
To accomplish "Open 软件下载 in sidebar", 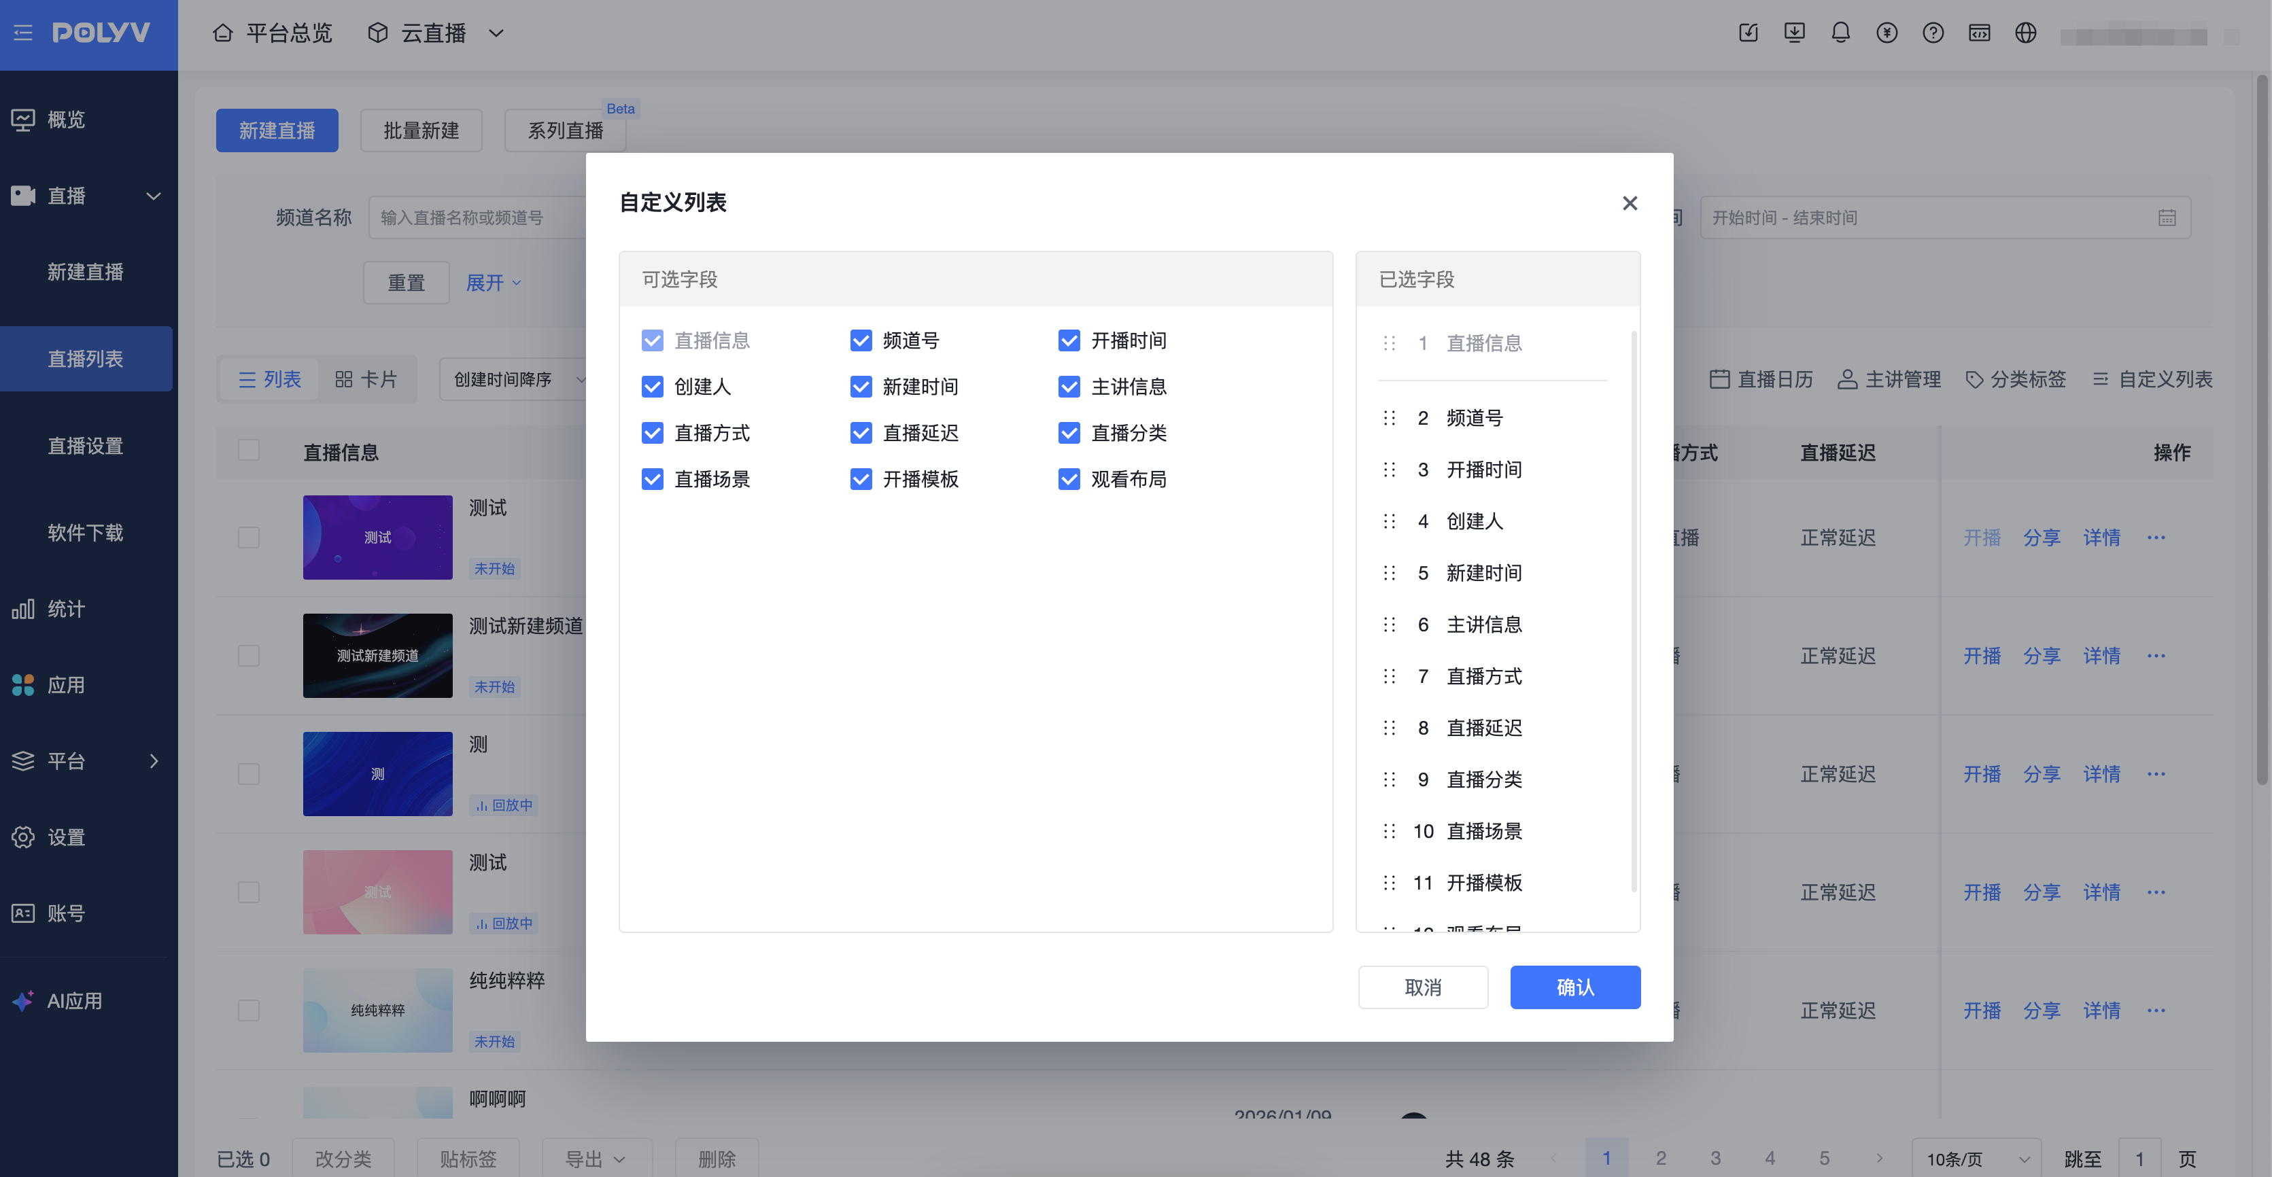I will click(x=86, y=533).
